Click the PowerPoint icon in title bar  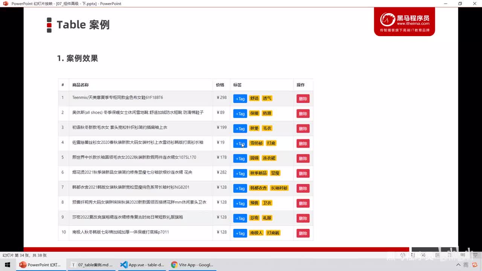click(x=6, y=3)
